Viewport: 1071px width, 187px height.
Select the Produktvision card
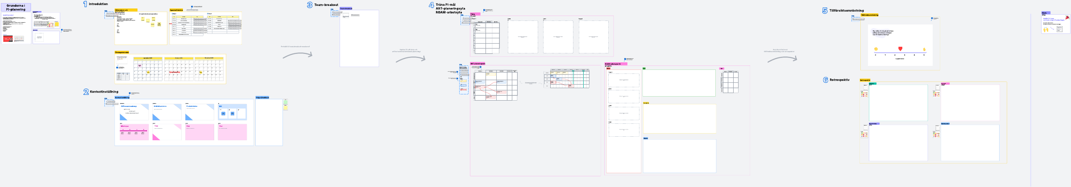[199, 112]
